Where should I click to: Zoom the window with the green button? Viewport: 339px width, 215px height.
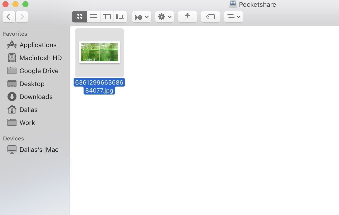tap(25, 4)
